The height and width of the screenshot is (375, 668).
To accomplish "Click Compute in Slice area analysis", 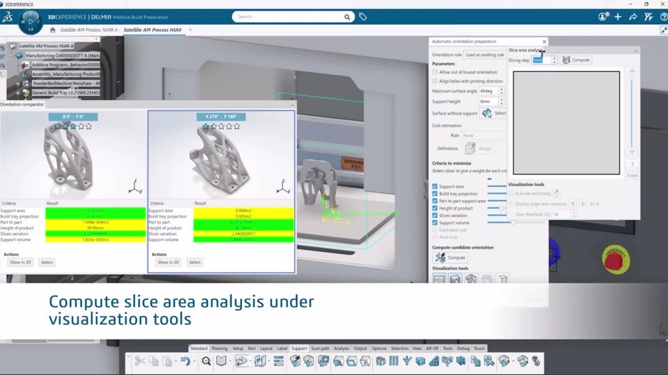I will click(576, 60).
